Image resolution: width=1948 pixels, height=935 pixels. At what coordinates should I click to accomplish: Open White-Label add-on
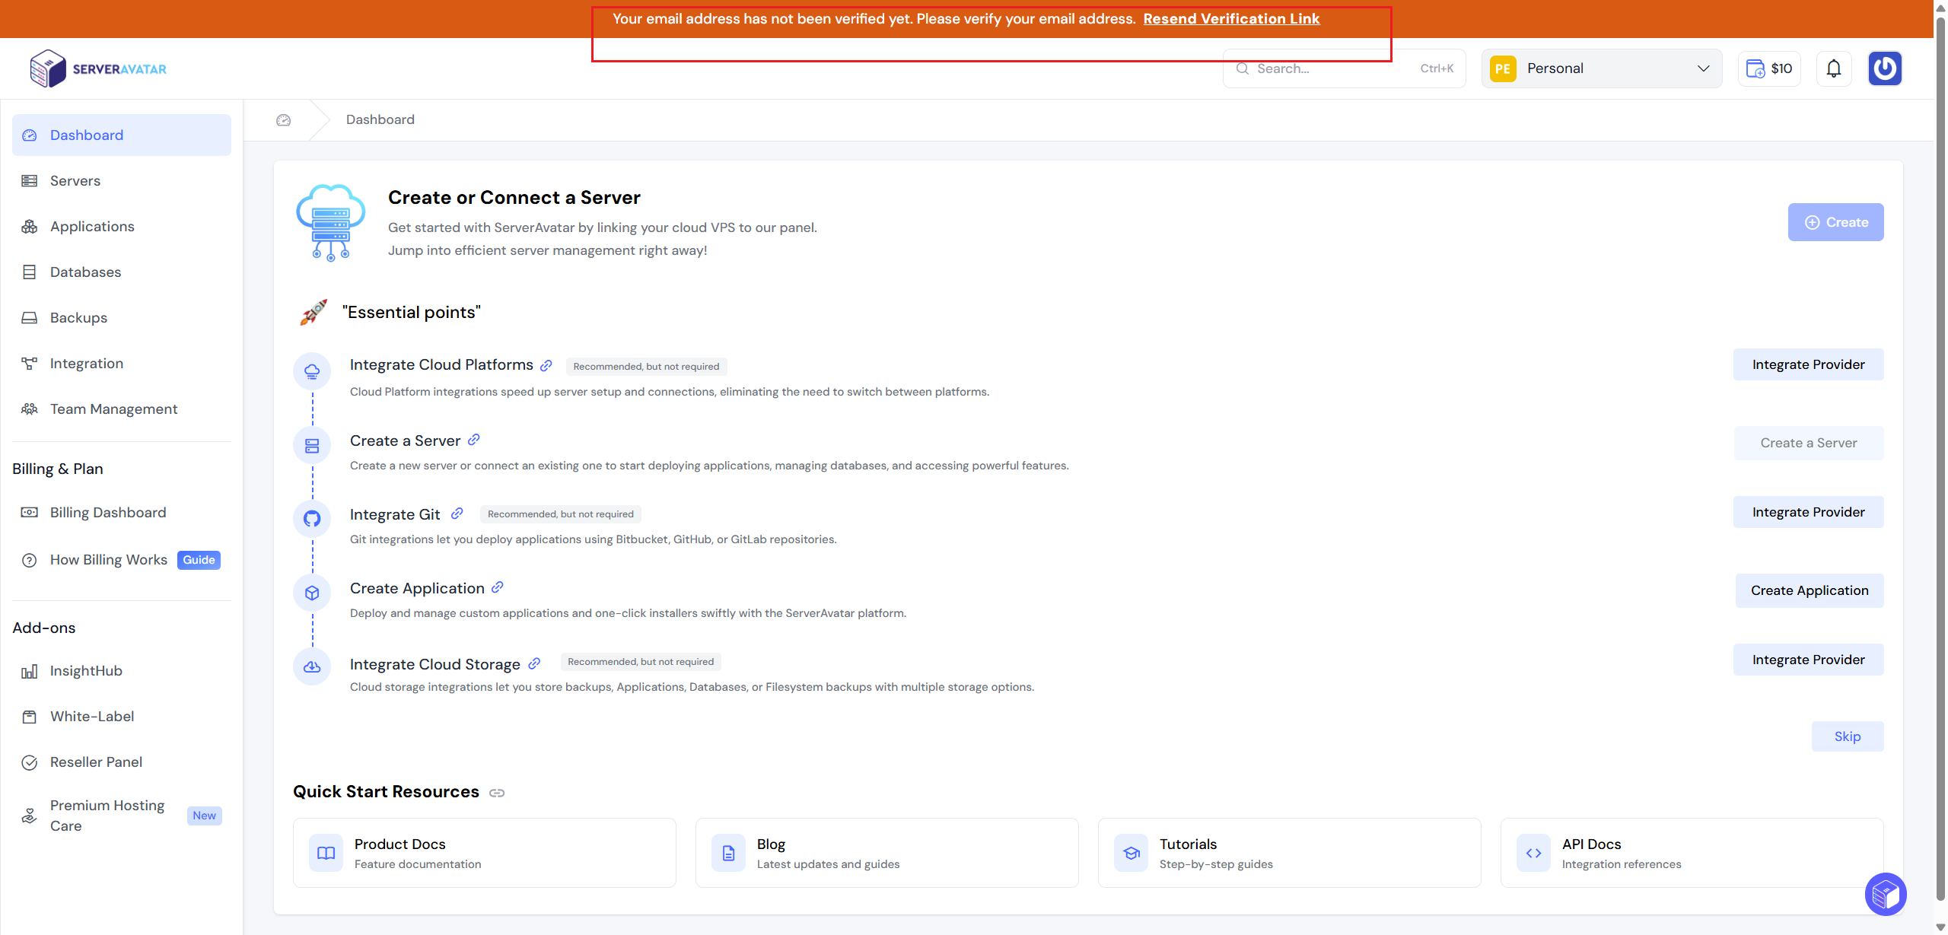pyautogui.click(x=122, y=716)
